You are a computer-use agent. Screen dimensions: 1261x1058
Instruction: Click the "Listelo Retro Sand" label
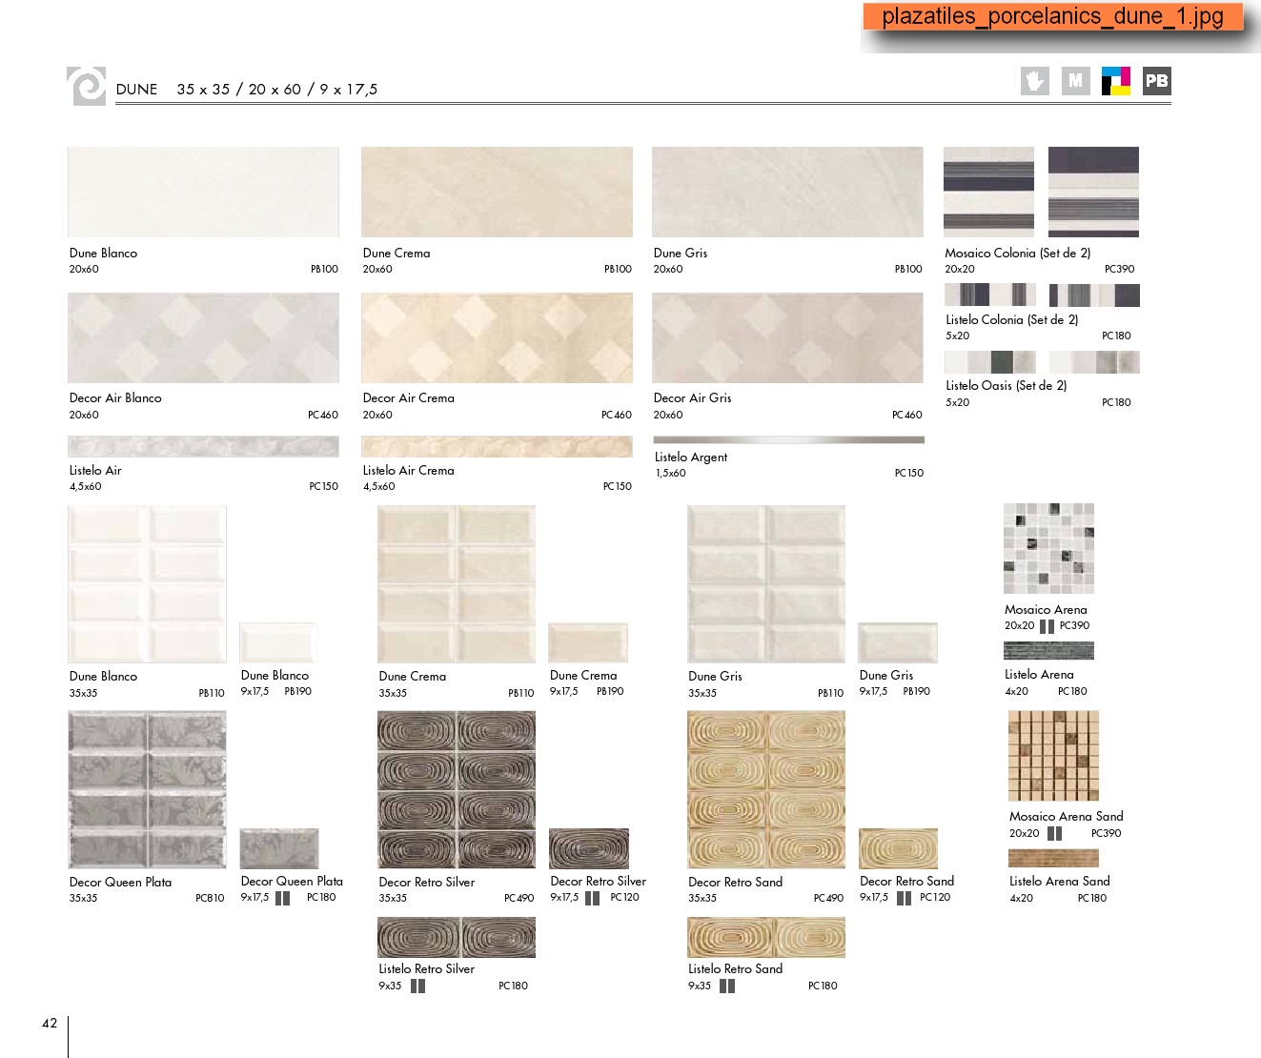pos(736,969)
